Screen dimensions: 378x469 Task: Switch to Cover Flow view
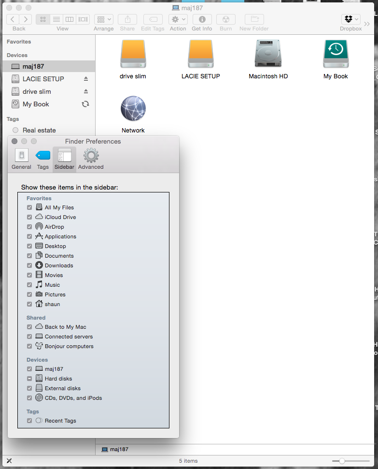pyautogui.click(x=83, y=19)
